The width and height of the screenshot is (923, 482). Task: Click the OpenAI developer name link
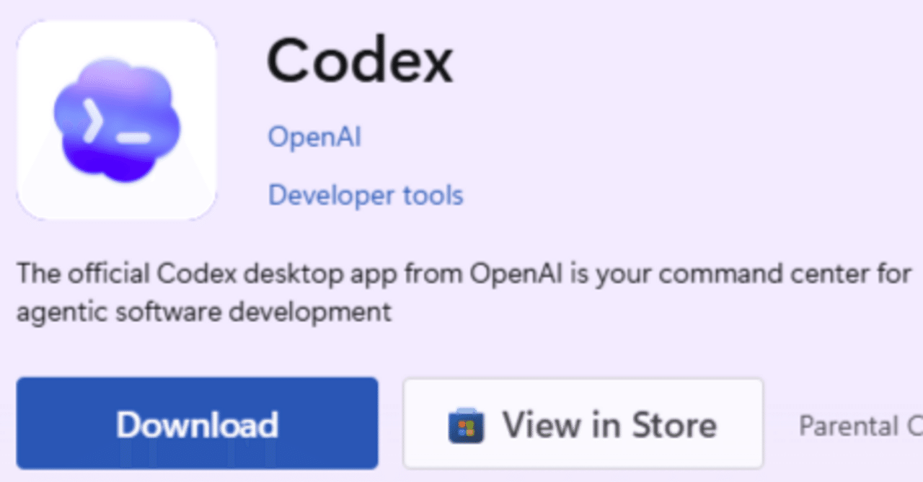(314, 136)
